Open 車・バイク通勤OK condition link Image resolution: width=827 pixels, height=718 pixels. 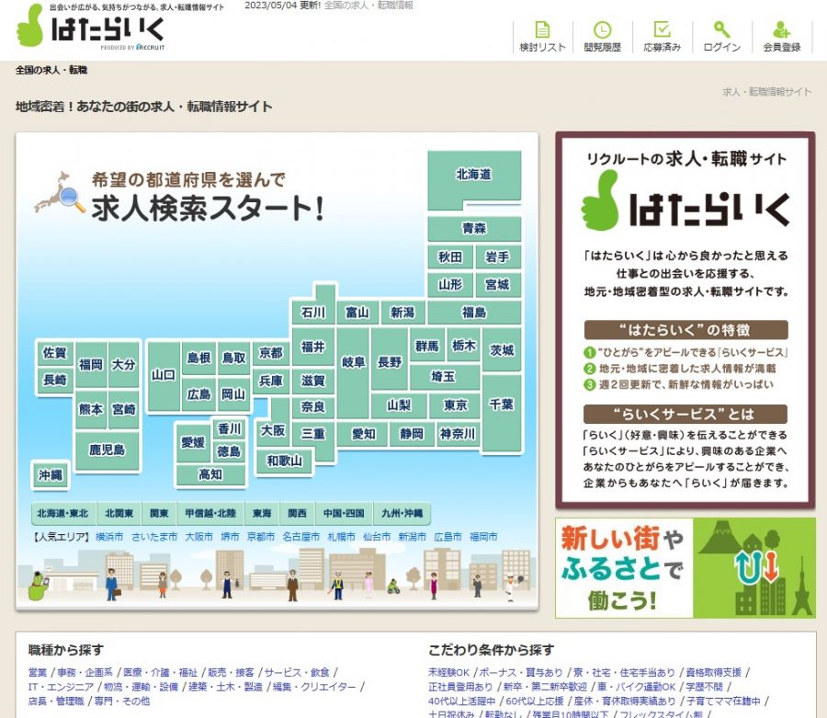pyautogui.click(x=637, y=687)
